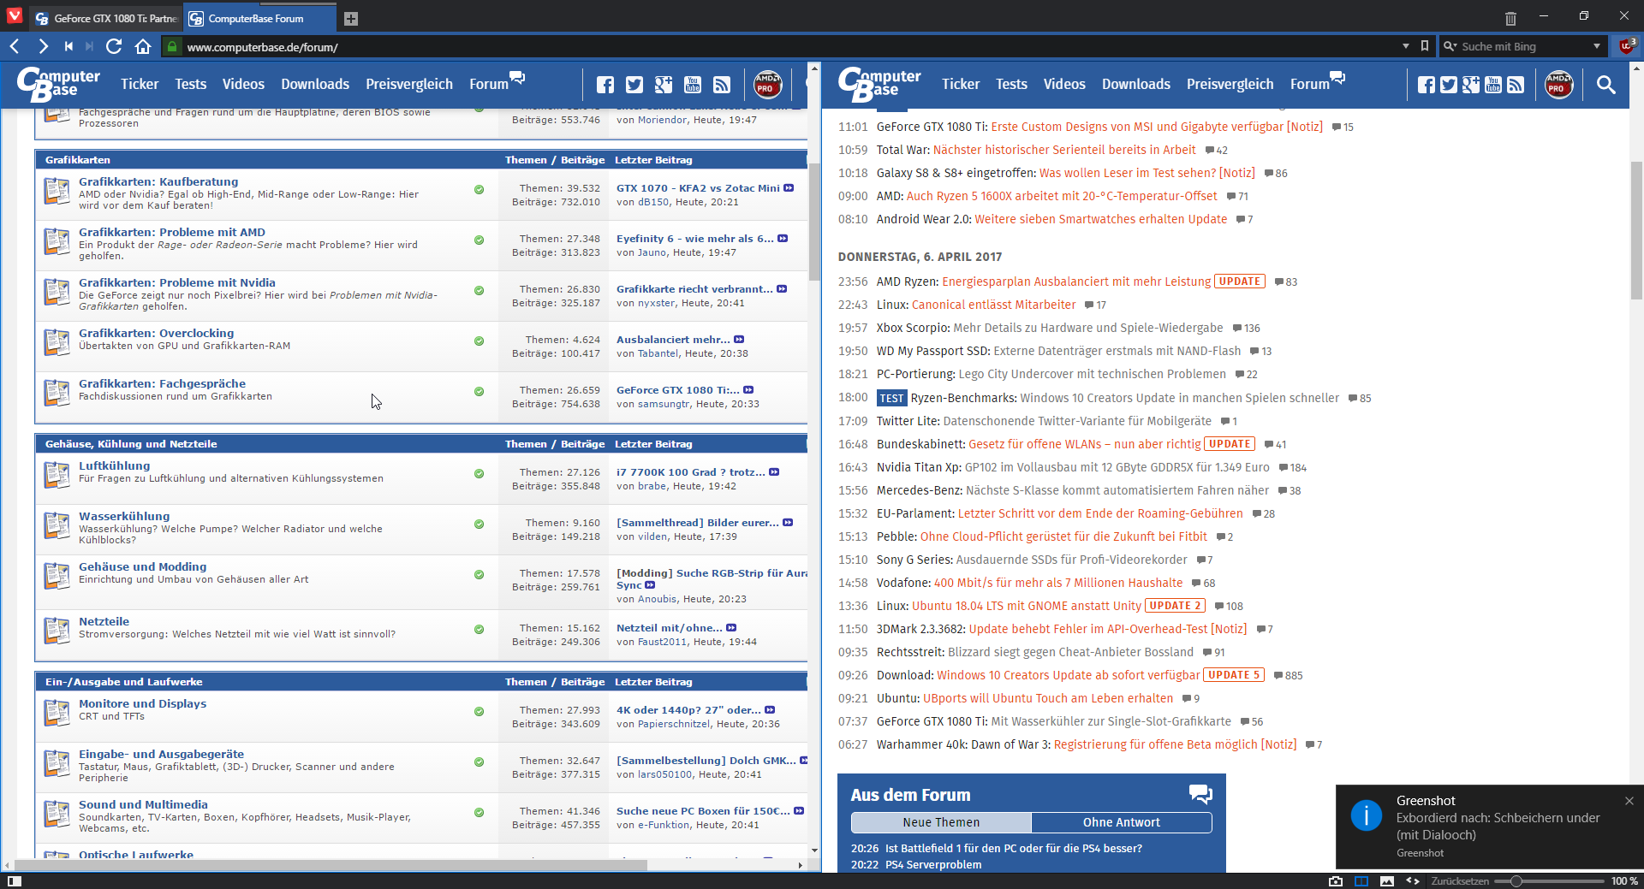Open Preisvergleich in left pane
1644x889 pixels.
tap(409, 84)
